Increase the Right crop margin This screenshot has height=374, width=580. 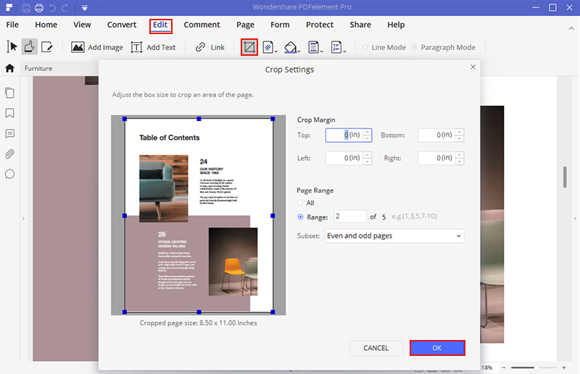coord(459,155)
